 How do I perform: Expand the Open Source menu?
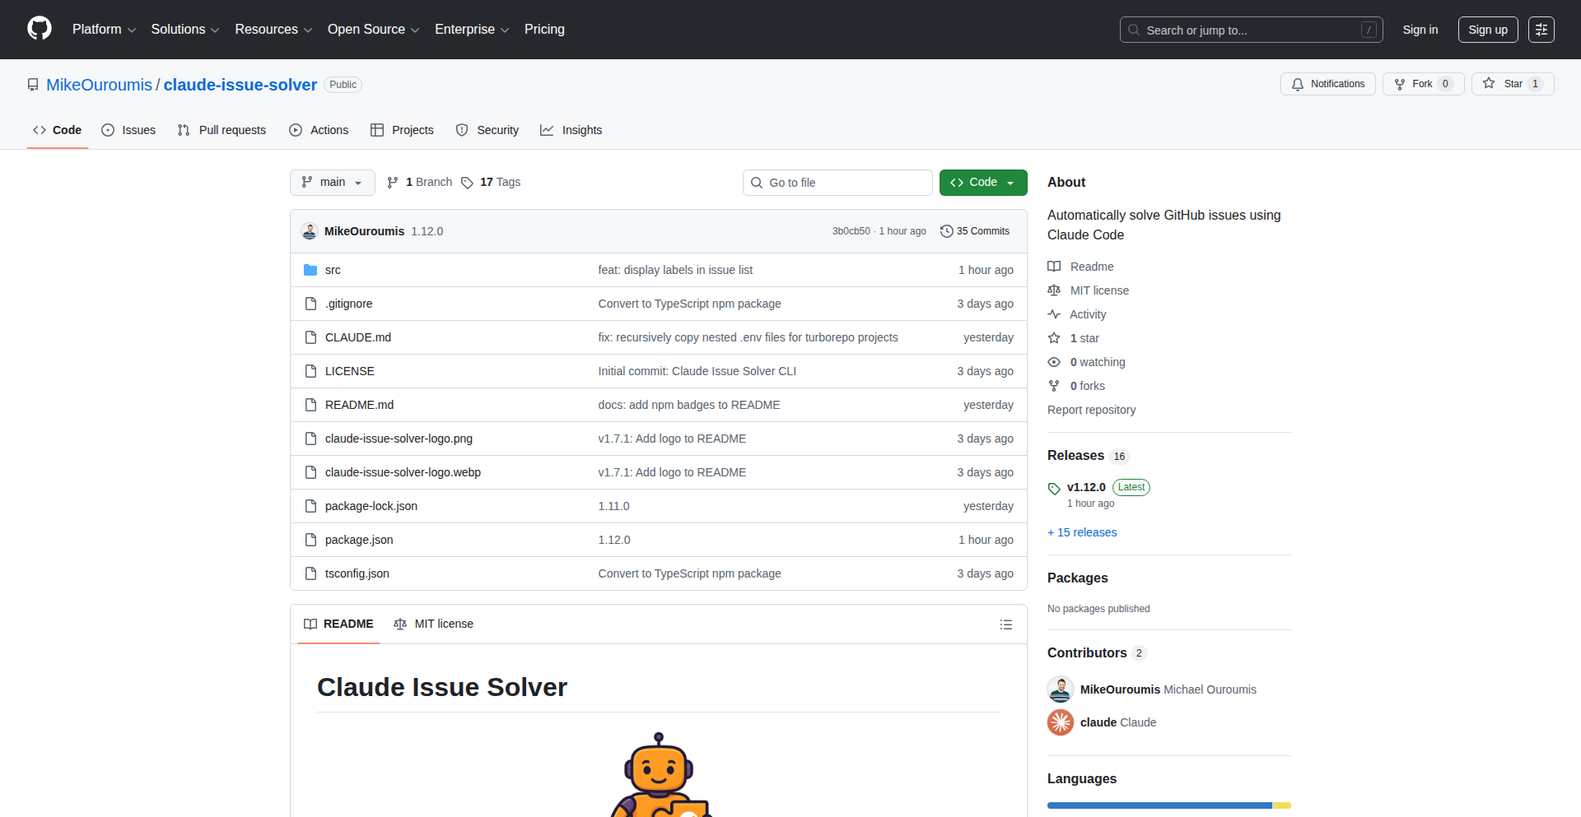point(372,29)
